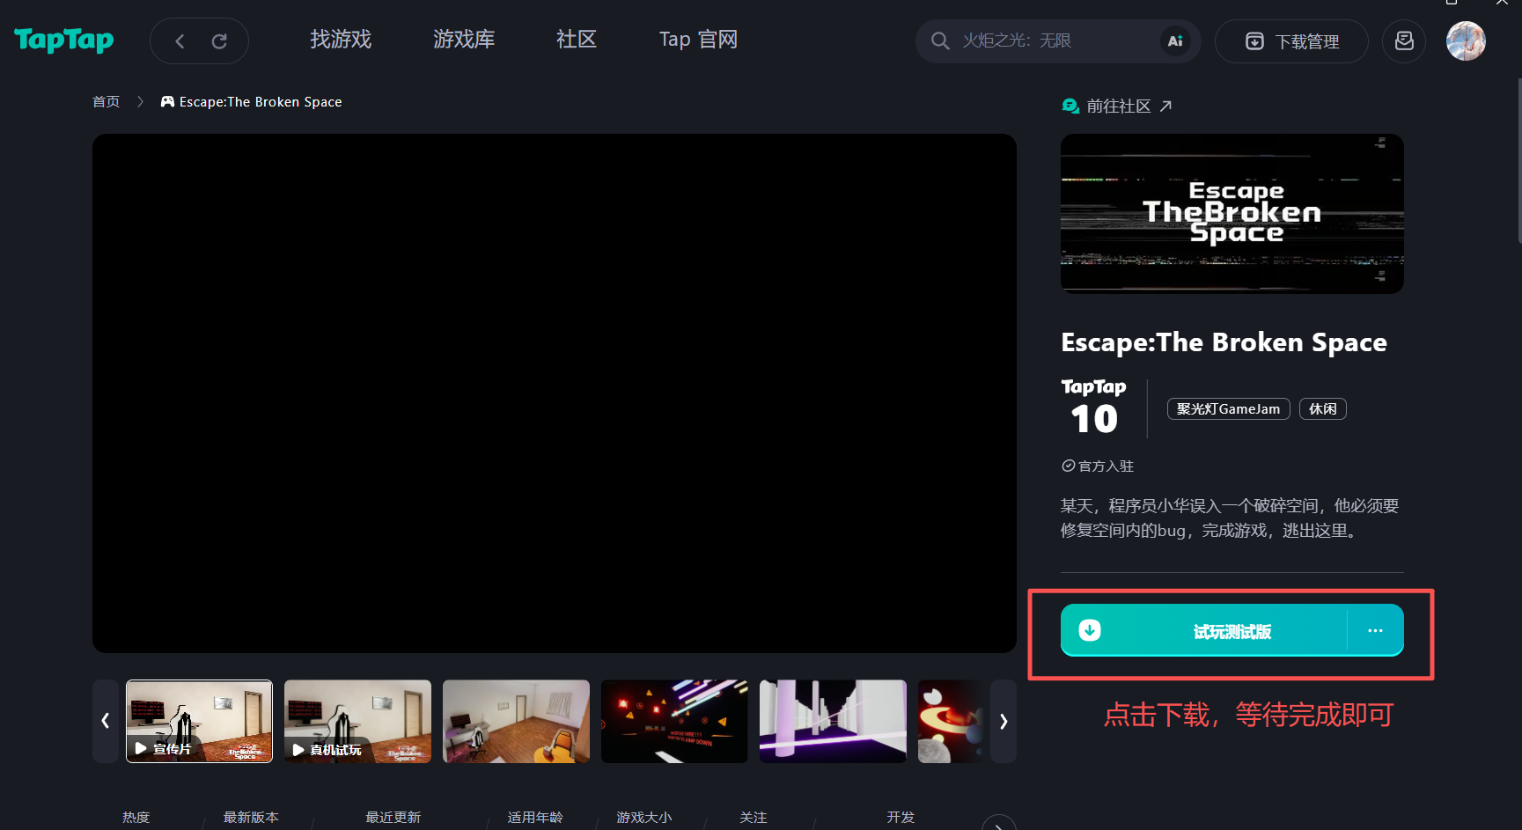The height and width of the screenshot is (830, 1522).
Task: Show previous screenshot thumbnails
Action: tap(106, 721)
